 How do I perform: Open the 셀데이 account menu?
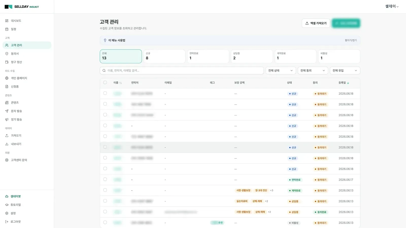392,6
